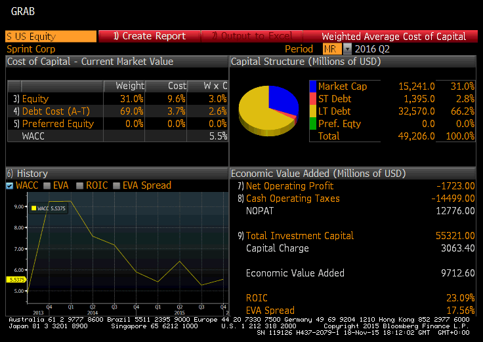
Task: Click the W x C column header
Action: (207, 86)
